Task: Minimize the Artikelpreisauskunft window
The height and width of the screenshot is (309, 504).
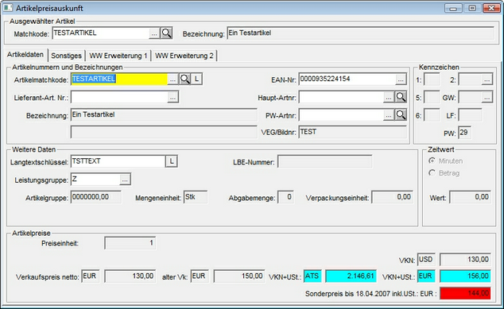Action: click(x=453, y=8)
